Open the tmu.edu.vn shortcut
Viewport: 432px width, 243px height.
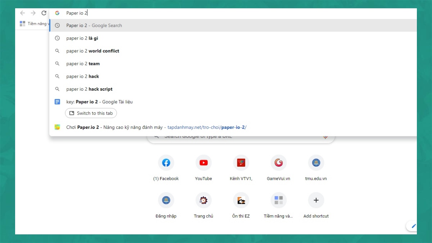[316, 163]
